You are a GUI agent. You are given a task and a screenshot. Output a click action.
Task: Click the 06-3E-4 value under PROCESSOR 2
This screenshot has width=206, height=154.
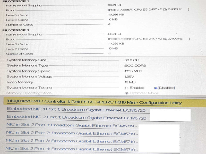[x=115, y=34]
